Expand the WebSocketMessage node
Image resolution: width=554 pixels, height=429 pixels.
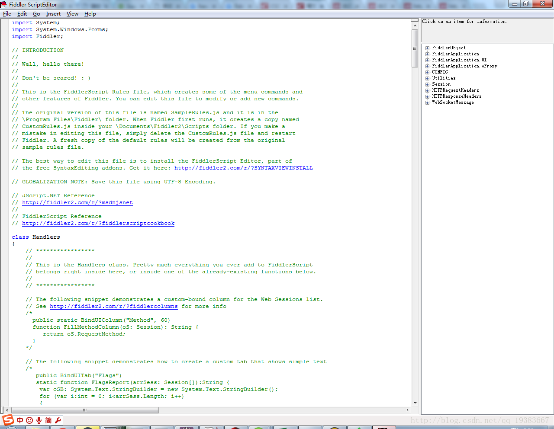[427, 102]
